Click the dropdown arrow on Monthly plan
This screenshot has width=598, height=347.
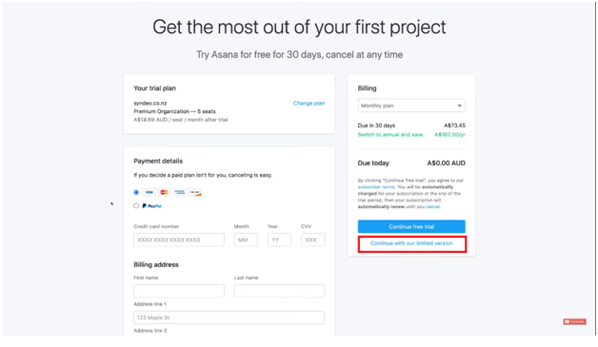point(459,106)
